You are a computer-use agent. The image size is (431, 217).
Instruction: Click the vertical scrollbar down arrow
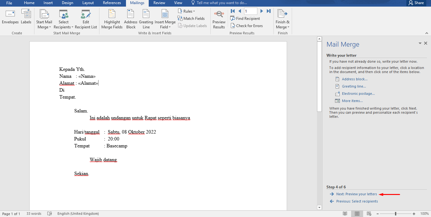(x=319, y=207)
